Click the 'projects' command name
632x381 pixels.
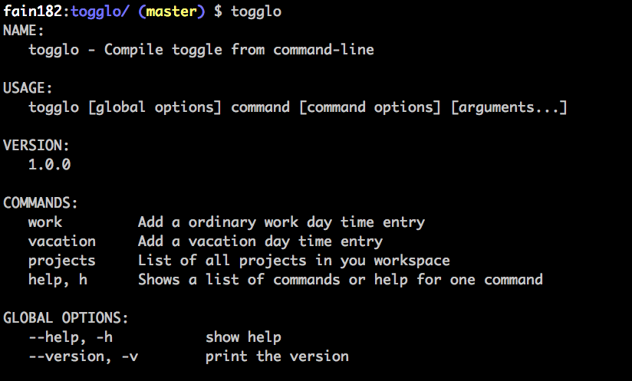[x=62, y=261]
